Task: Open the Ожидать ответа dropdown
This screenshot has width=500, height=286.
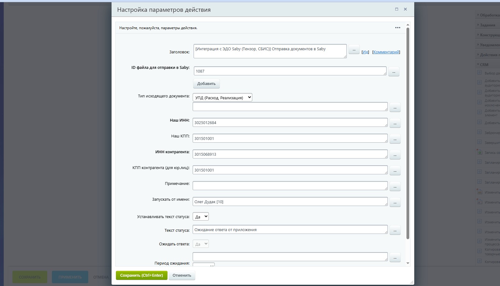Action: pyautogui.click(x=200, y=244)
